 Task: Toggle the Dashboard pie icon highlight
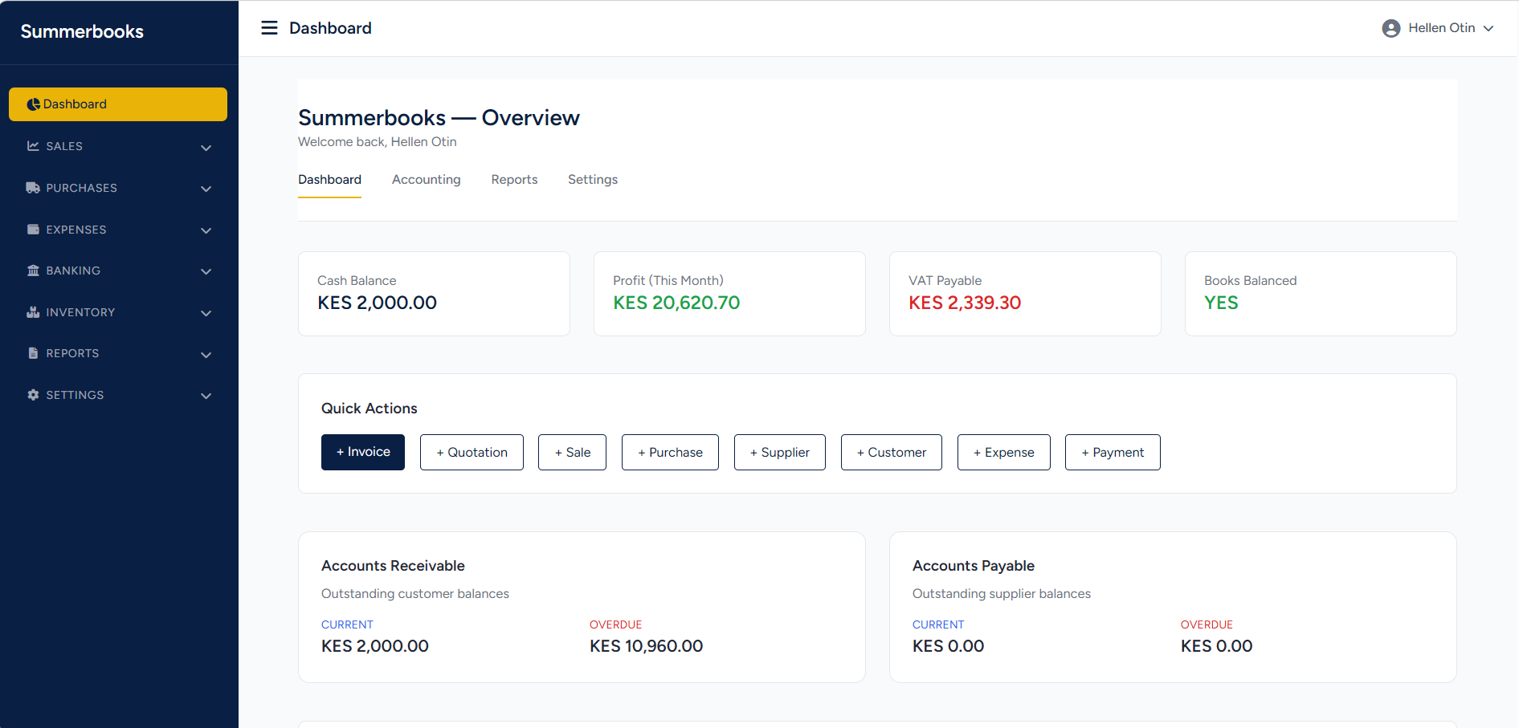[33, 104]
